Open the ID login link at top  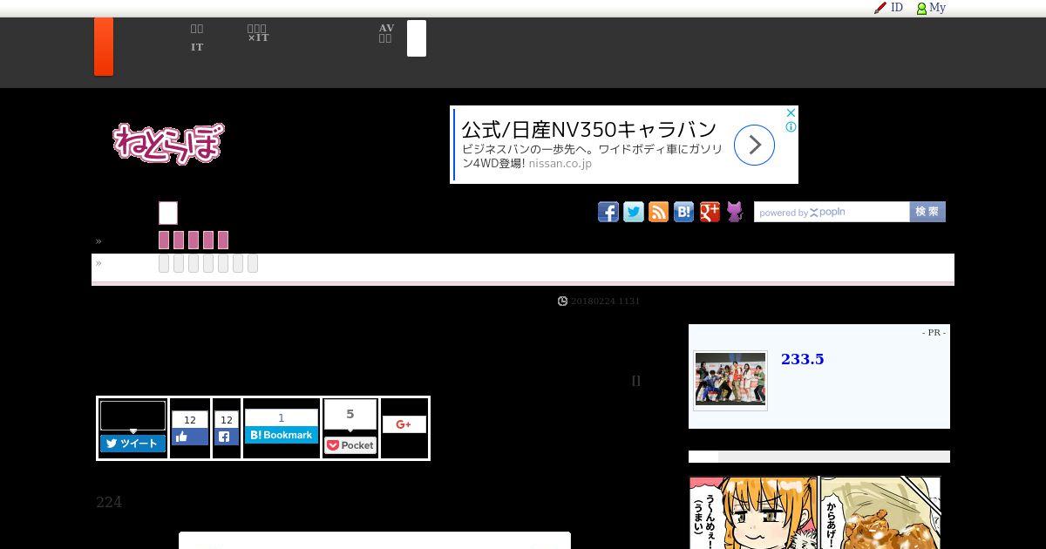pos(889,8)
